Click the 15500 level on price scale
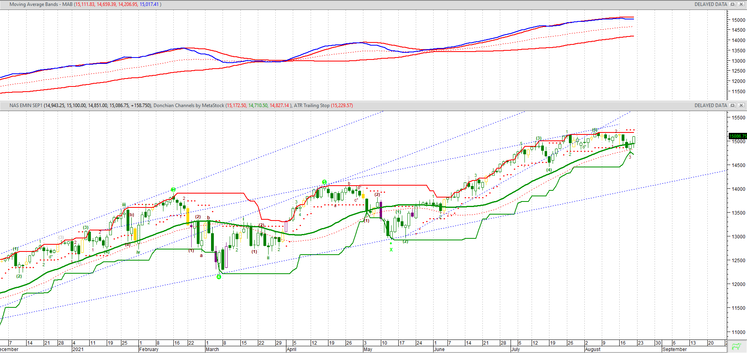747x353 pixels. point(738,118)
